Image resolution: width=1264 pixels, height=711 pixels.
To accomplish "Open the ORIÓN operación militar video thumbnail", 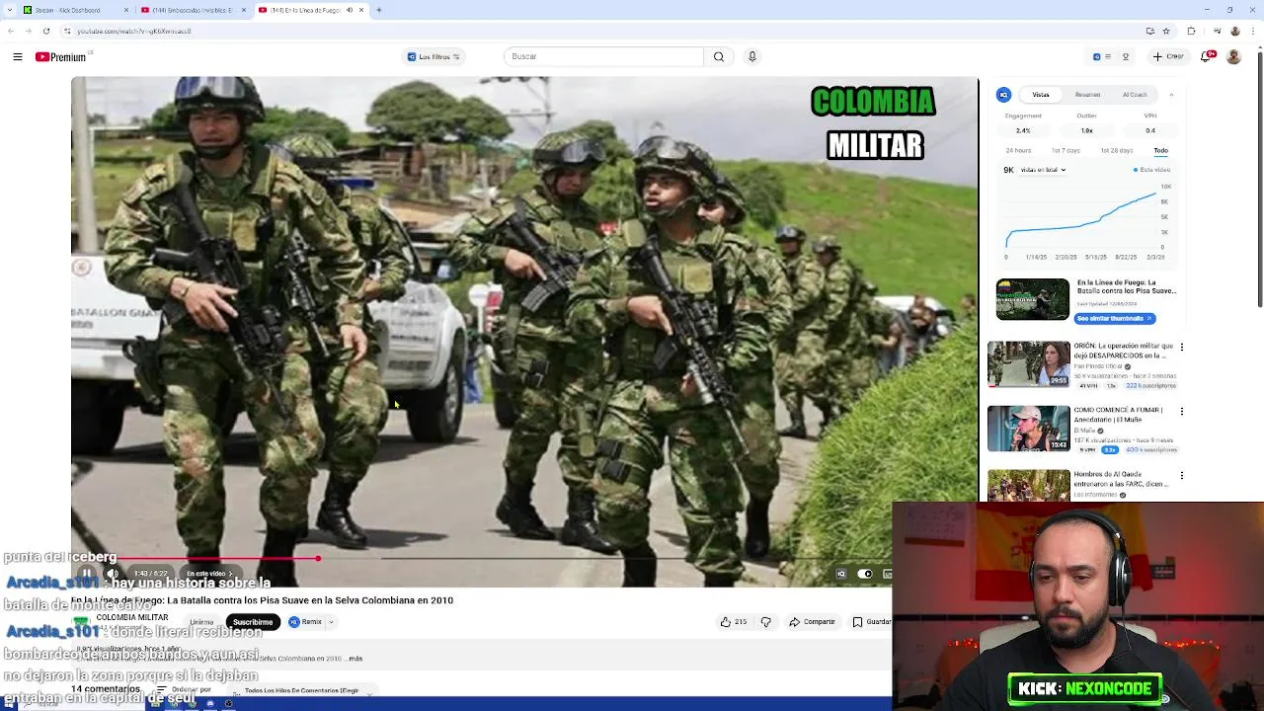I will [1028, 364].
